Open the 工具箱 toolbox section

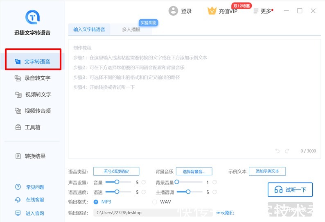pyautogui.click(x=28, y=127)
